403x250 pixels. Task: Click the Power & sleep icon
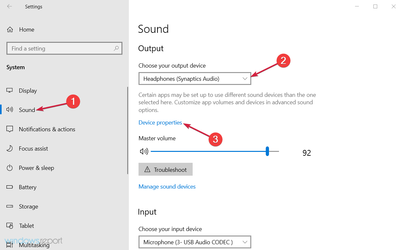pyautogui.click(x=10, y=168)
